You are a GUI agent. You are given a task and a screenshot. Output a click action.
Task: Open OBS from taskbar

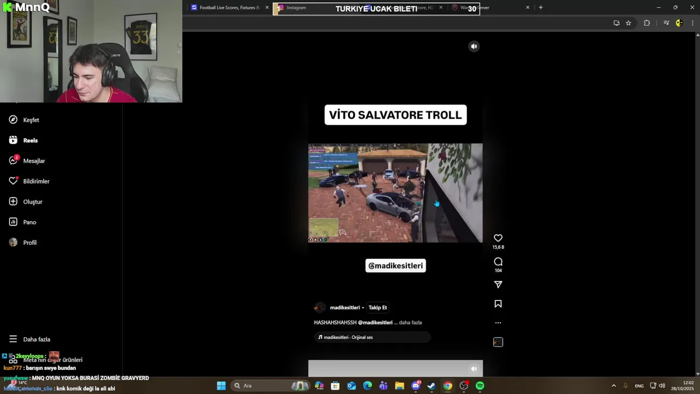click(x=464, y=386)
